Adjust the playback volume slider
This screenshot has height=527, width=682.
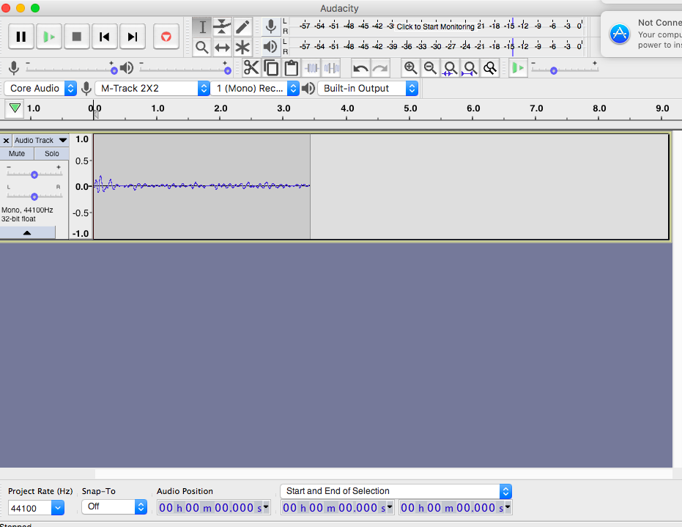185,70
